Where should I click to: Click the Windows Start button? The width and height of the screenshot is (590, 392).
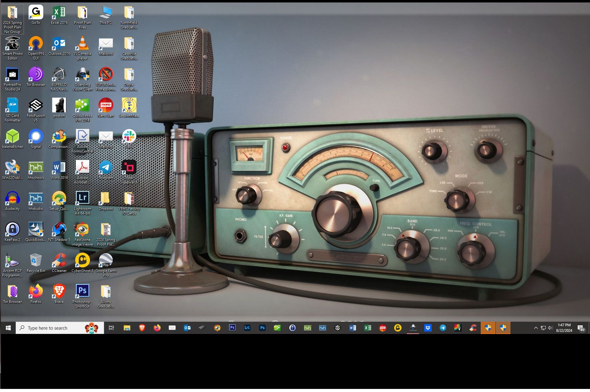8,328
